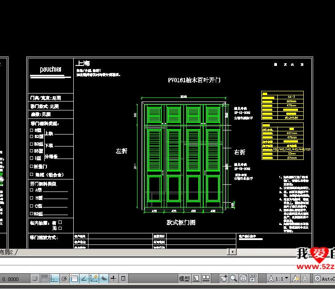Switch to the 布局2 layout tab

6,252
